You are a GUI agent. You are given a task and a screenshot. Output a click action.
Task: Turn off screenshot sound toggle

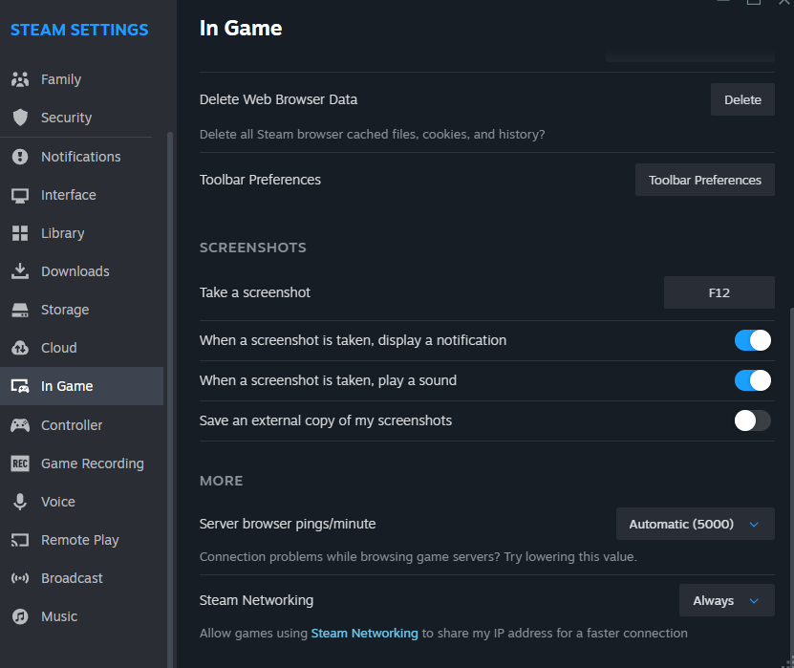click(x=753, y=380)
